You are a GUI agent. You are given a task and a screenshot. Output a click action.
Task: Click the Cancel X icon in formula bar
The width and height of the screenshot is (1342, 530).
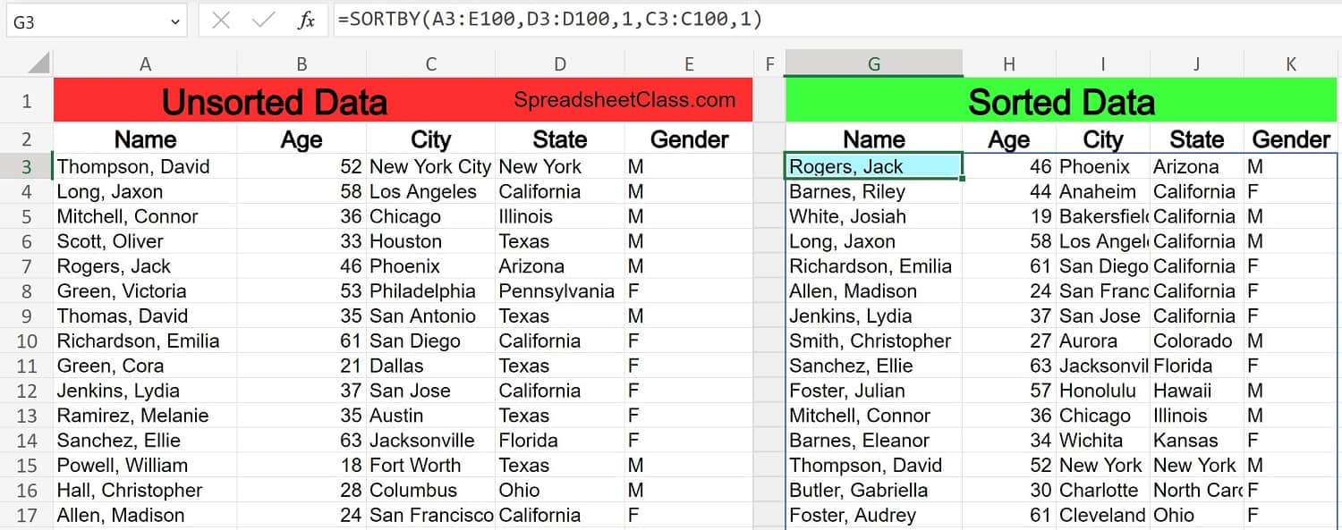point(221,21)
